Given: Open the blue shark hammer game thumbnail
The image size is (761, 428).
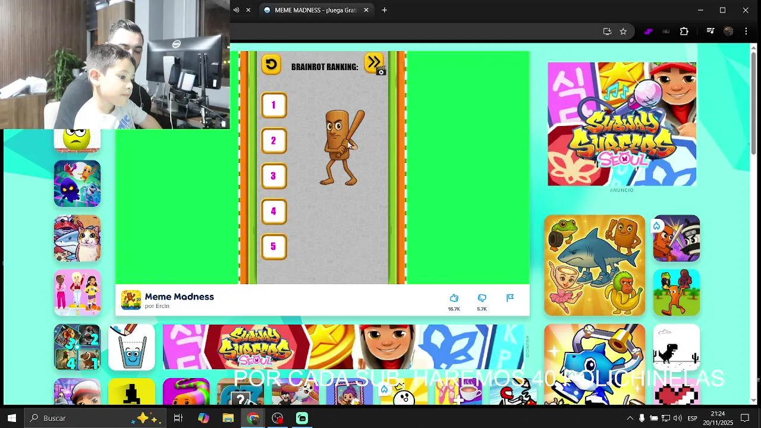Looking at the screenshot, I should pyautogui.click(x=595, y=364).
